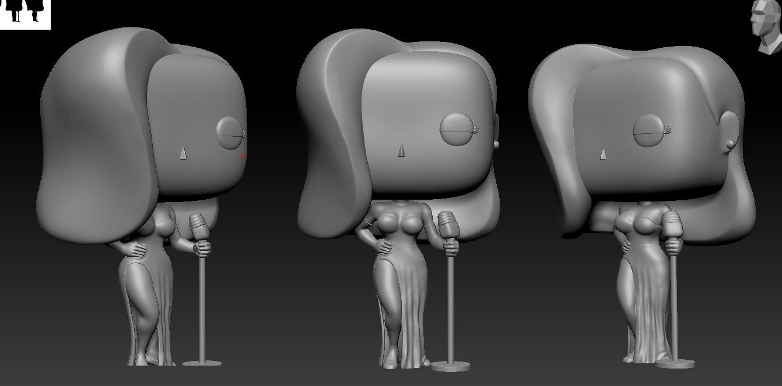This screenshot has height=386, width=782.
Task: Select the left figure's microphone head
Action: point(199,225)
